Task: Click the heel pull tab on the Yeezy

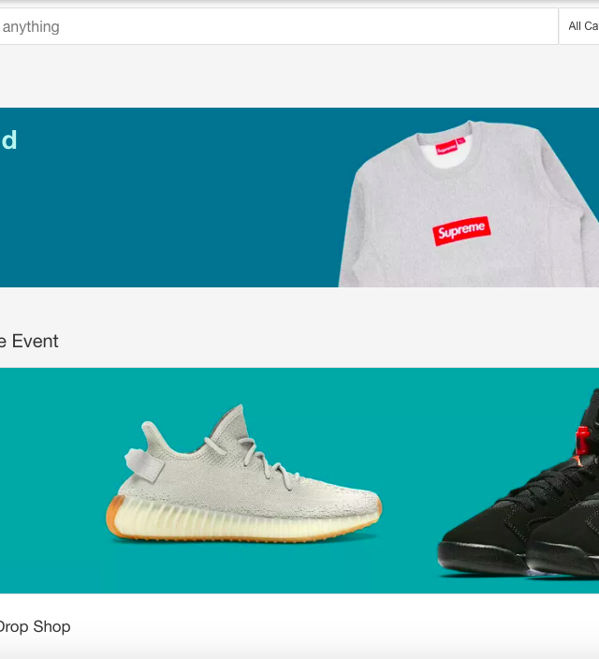Action: click(x=143, y=464)
